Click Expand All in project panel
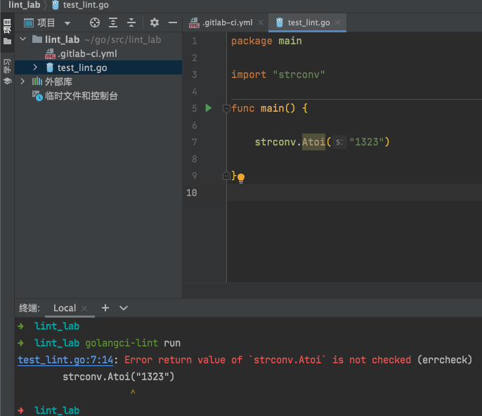The width and height of the screenshot is (482, 416). (113, 22)
